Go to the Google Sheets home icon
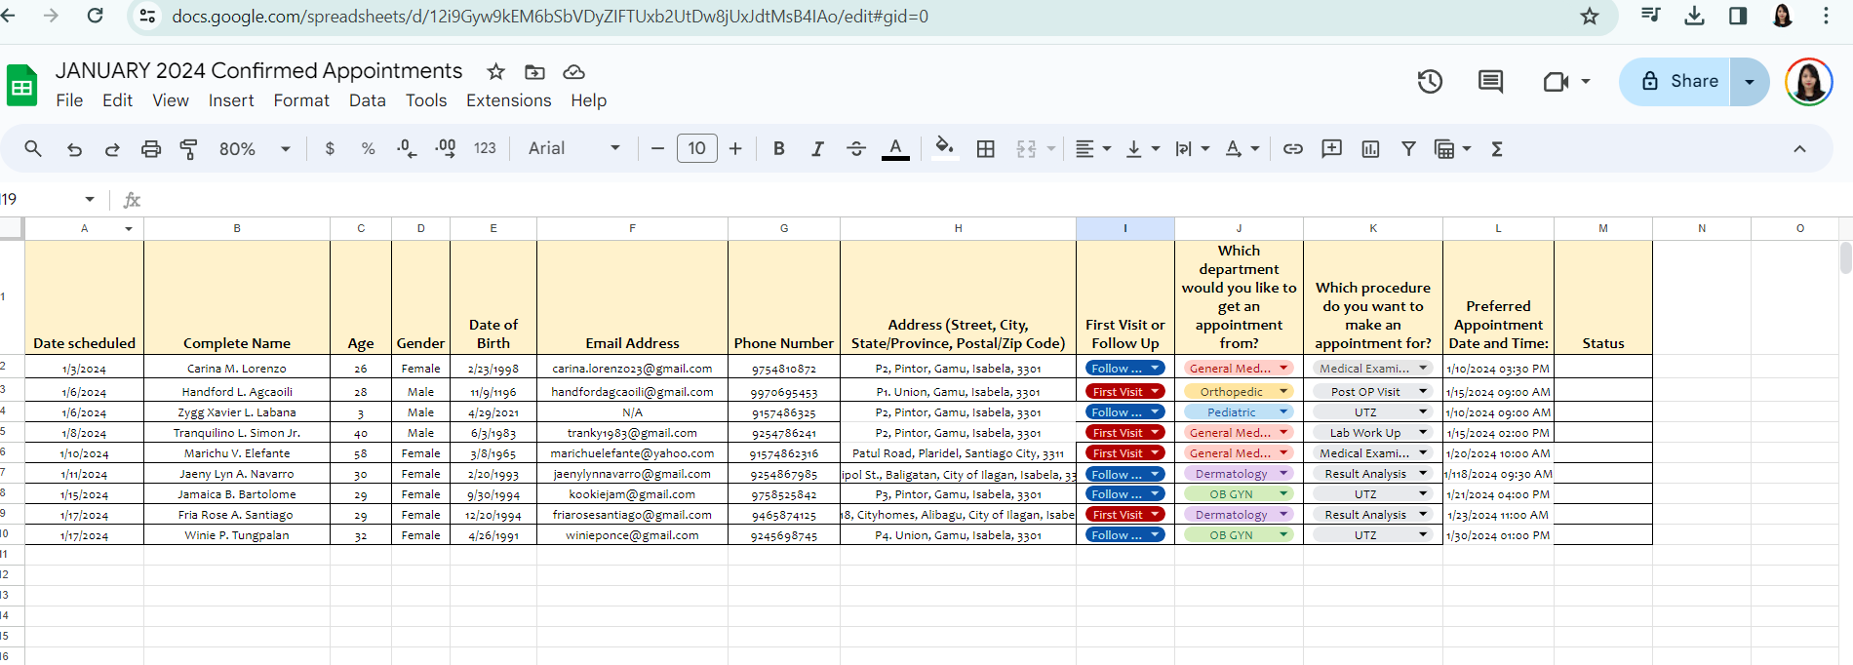 [x=21, y=86]
